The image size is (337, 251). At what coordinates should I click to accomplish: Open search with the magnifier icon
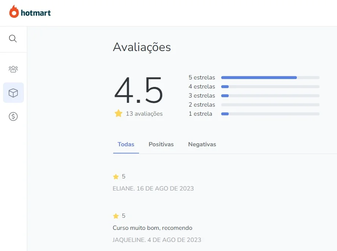pyautogui.click(x=13, y=39)
